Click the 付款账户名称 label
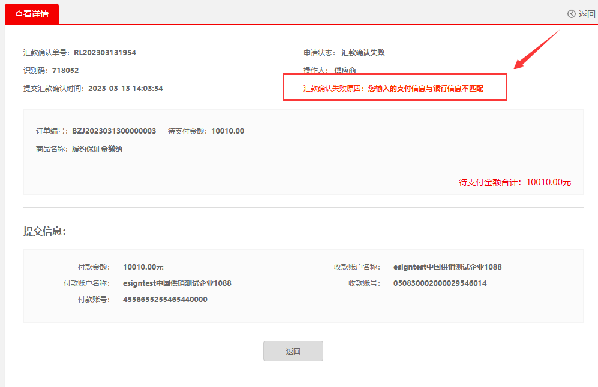The width and height of the screenshot is (598, 387). coord(86,283)
